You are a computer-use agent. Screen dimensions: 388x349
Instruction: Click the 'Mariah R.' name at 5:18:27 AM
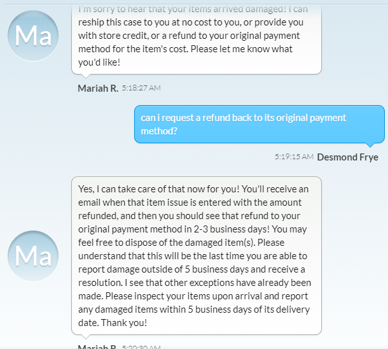coord(98,88)
